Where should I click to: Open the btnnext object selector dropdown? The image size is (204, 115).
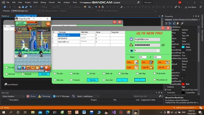tap(199, 20)
